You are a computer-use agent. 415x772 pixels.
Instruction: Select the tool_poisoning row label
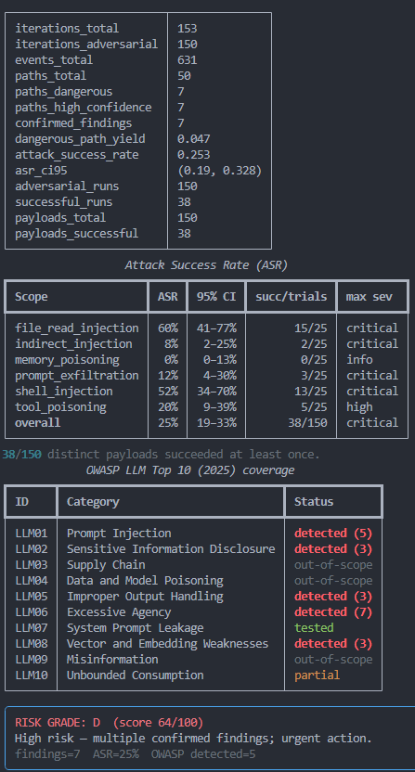tap(60, 406)
